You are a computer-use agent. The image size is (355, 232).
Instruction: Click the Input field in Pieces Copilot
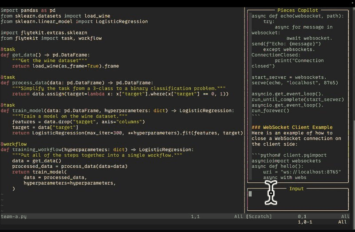[298, 200]
